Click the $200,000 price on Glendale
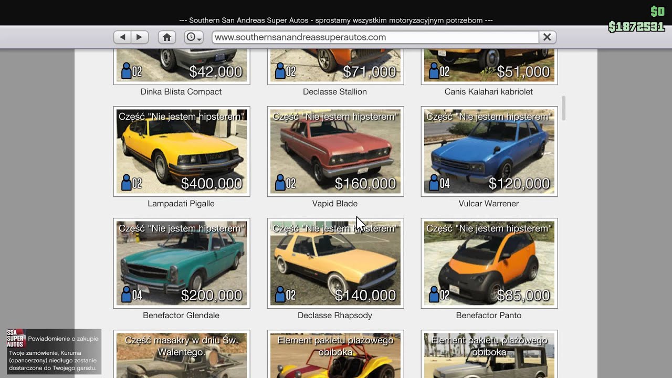This screenshot has height=378, width=672. pyautogui.click(x=212, y=295)
